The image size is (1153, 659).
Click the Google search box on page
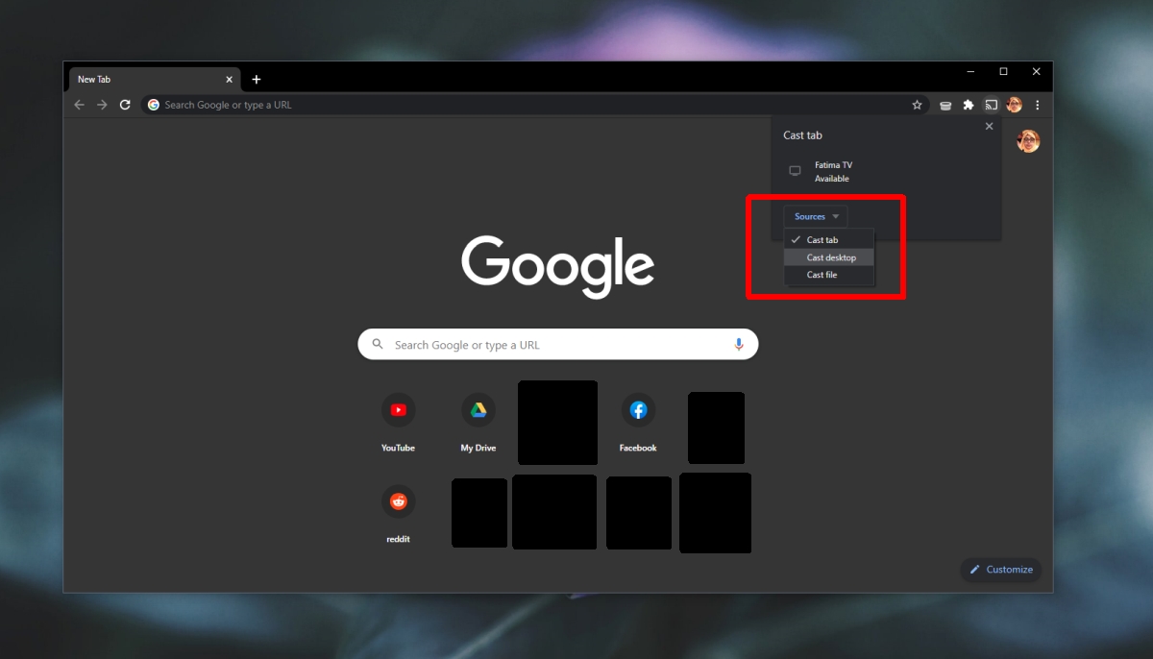tap(558, 345)
